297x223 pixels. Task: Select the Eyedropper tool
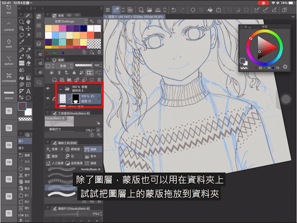(x=22, y=42)
